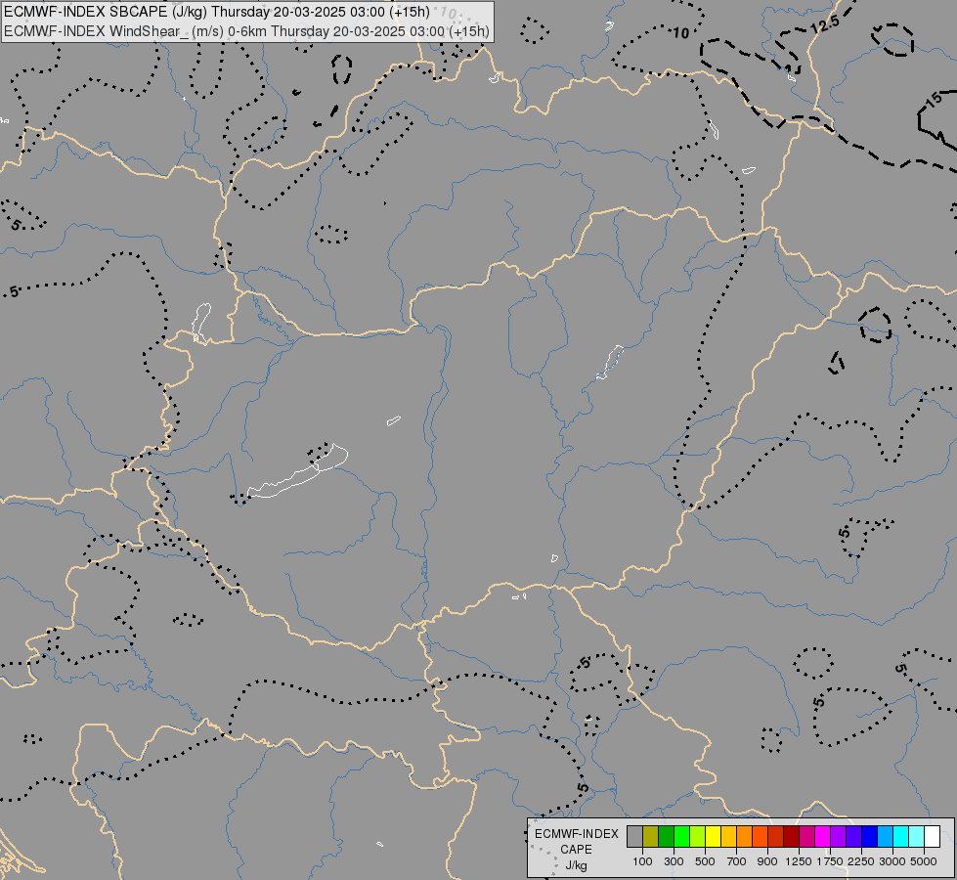Click the 'CAPE' legend label
Screen dimensions: 957x880
pyautogui.click(x=576, y=850)
